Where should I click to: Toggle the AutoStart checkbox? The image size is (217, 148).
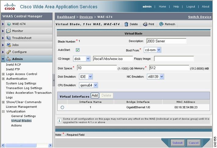point(78,50)
